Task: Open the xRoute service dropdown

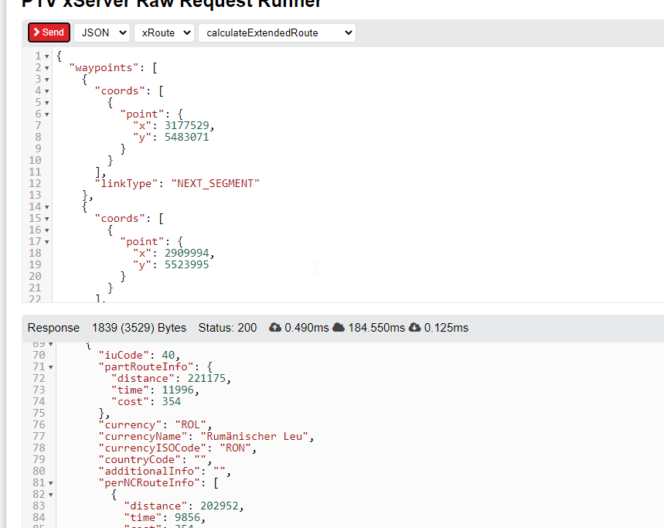Action: coord(164,32)
